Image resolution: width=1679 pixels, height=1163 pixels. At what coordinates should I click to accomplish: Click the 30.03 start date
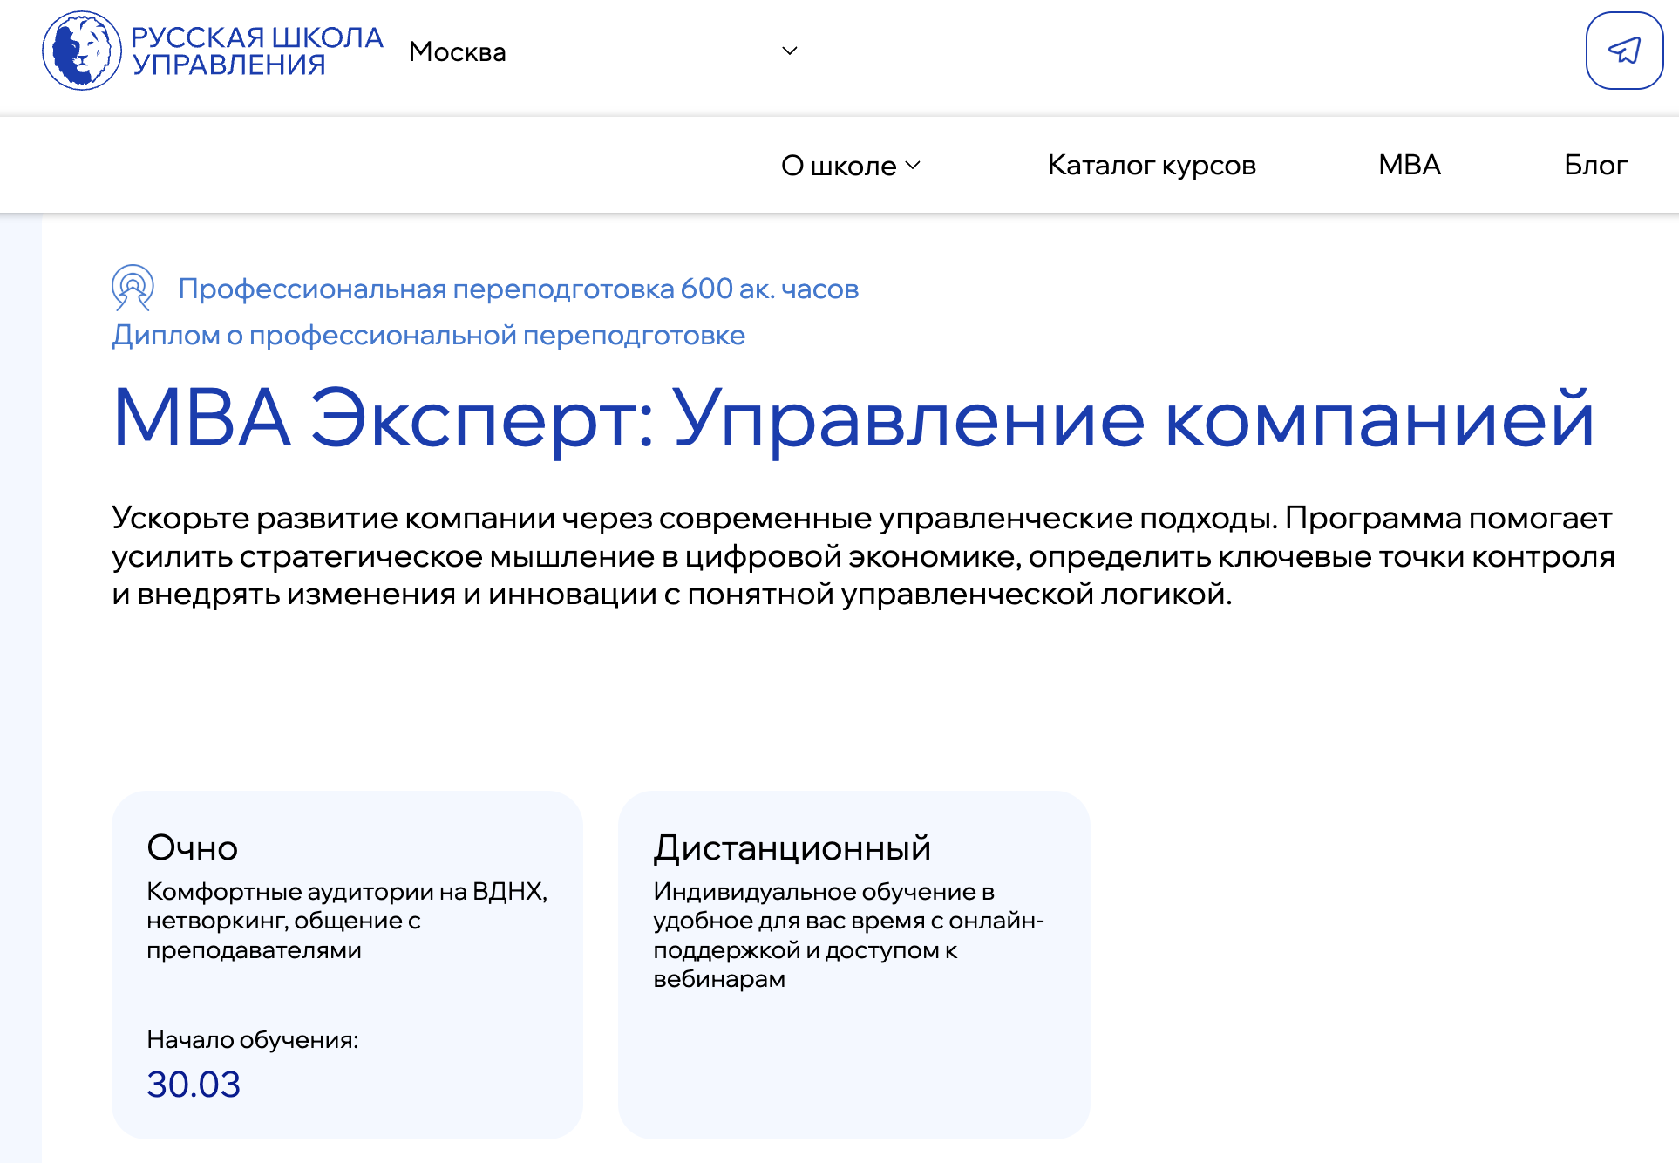click(194, 1084)
